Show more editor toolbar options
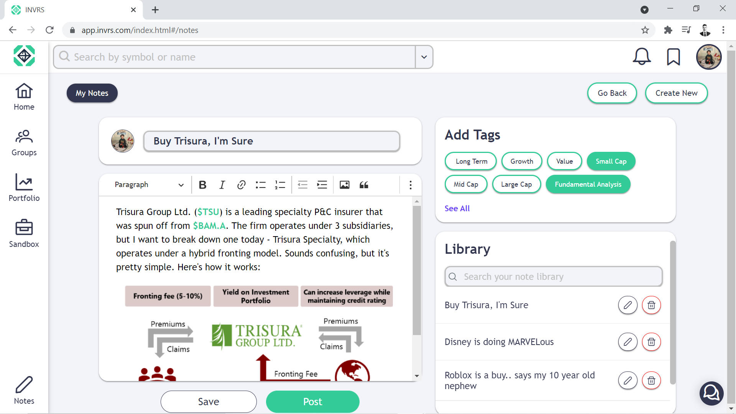Image resolution: width=736 pixels, height=414 pixels. click(411, 185)
